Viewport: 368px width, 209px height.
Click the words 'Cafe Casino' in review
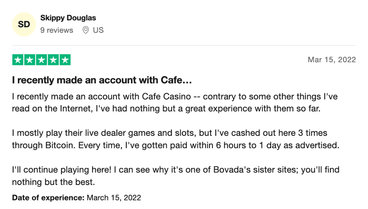click(166, 96)
